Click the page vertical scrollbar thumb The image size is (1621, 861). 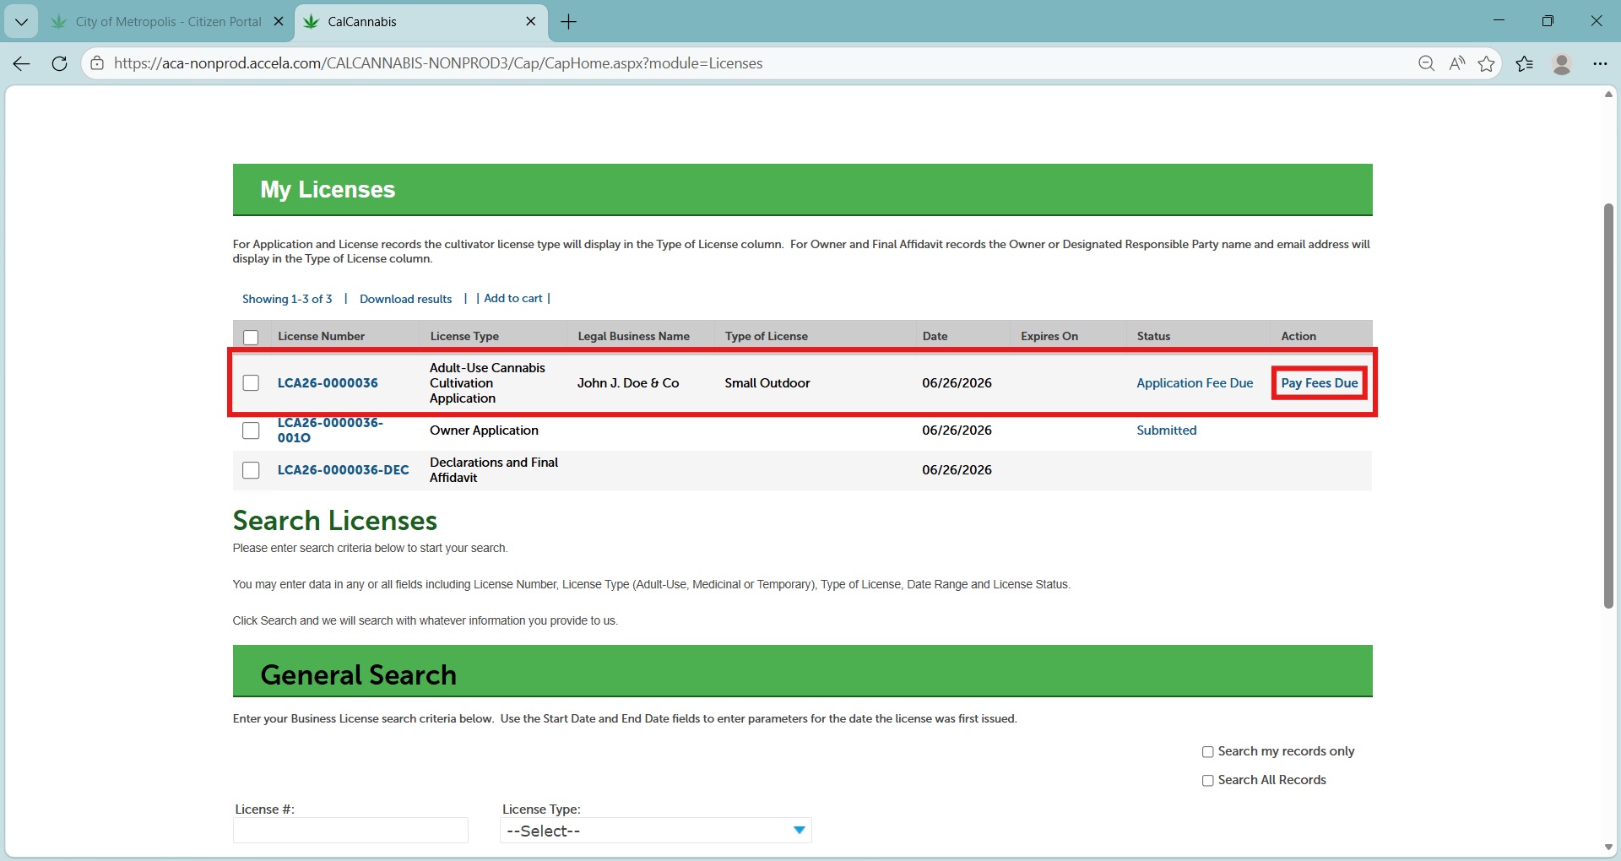[x=1608, y=405]
